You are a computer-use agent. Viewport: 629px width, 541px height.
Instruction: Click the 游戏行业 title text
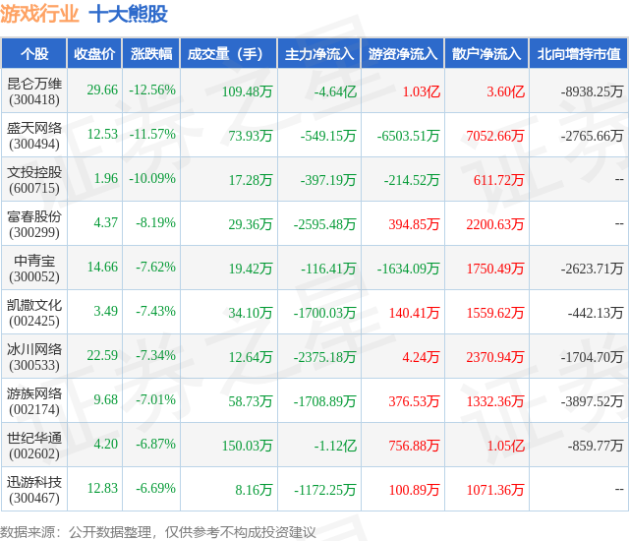[39, 14]
